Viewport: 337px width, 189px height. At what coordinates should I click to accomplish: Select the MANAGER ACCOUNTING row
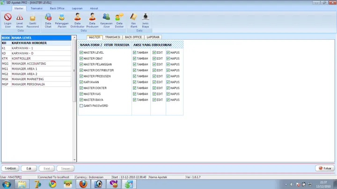[x=37, y=63]
